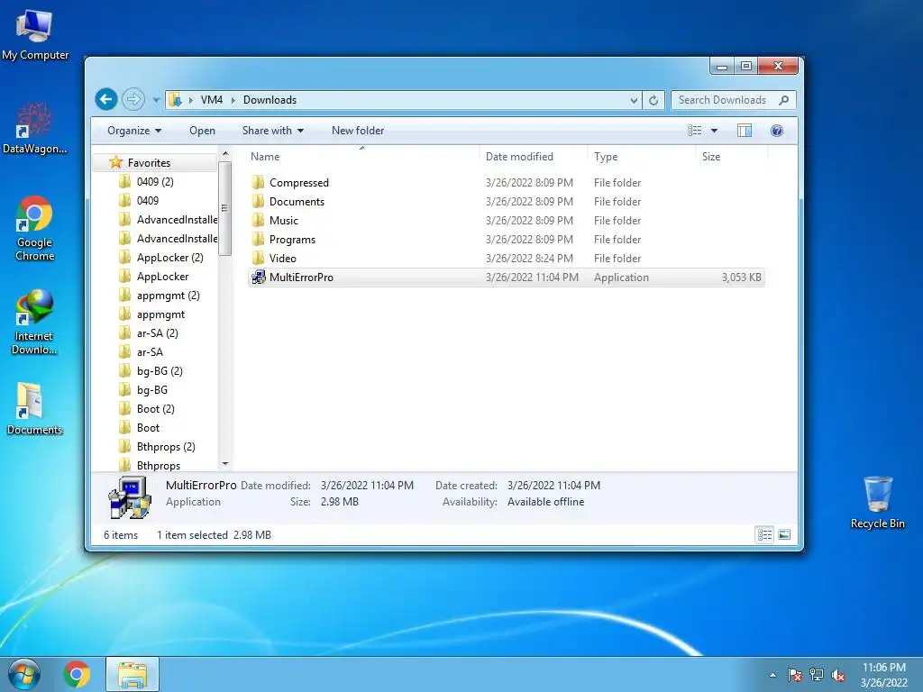Expand the address bar history dropdown

pos(634,100)
